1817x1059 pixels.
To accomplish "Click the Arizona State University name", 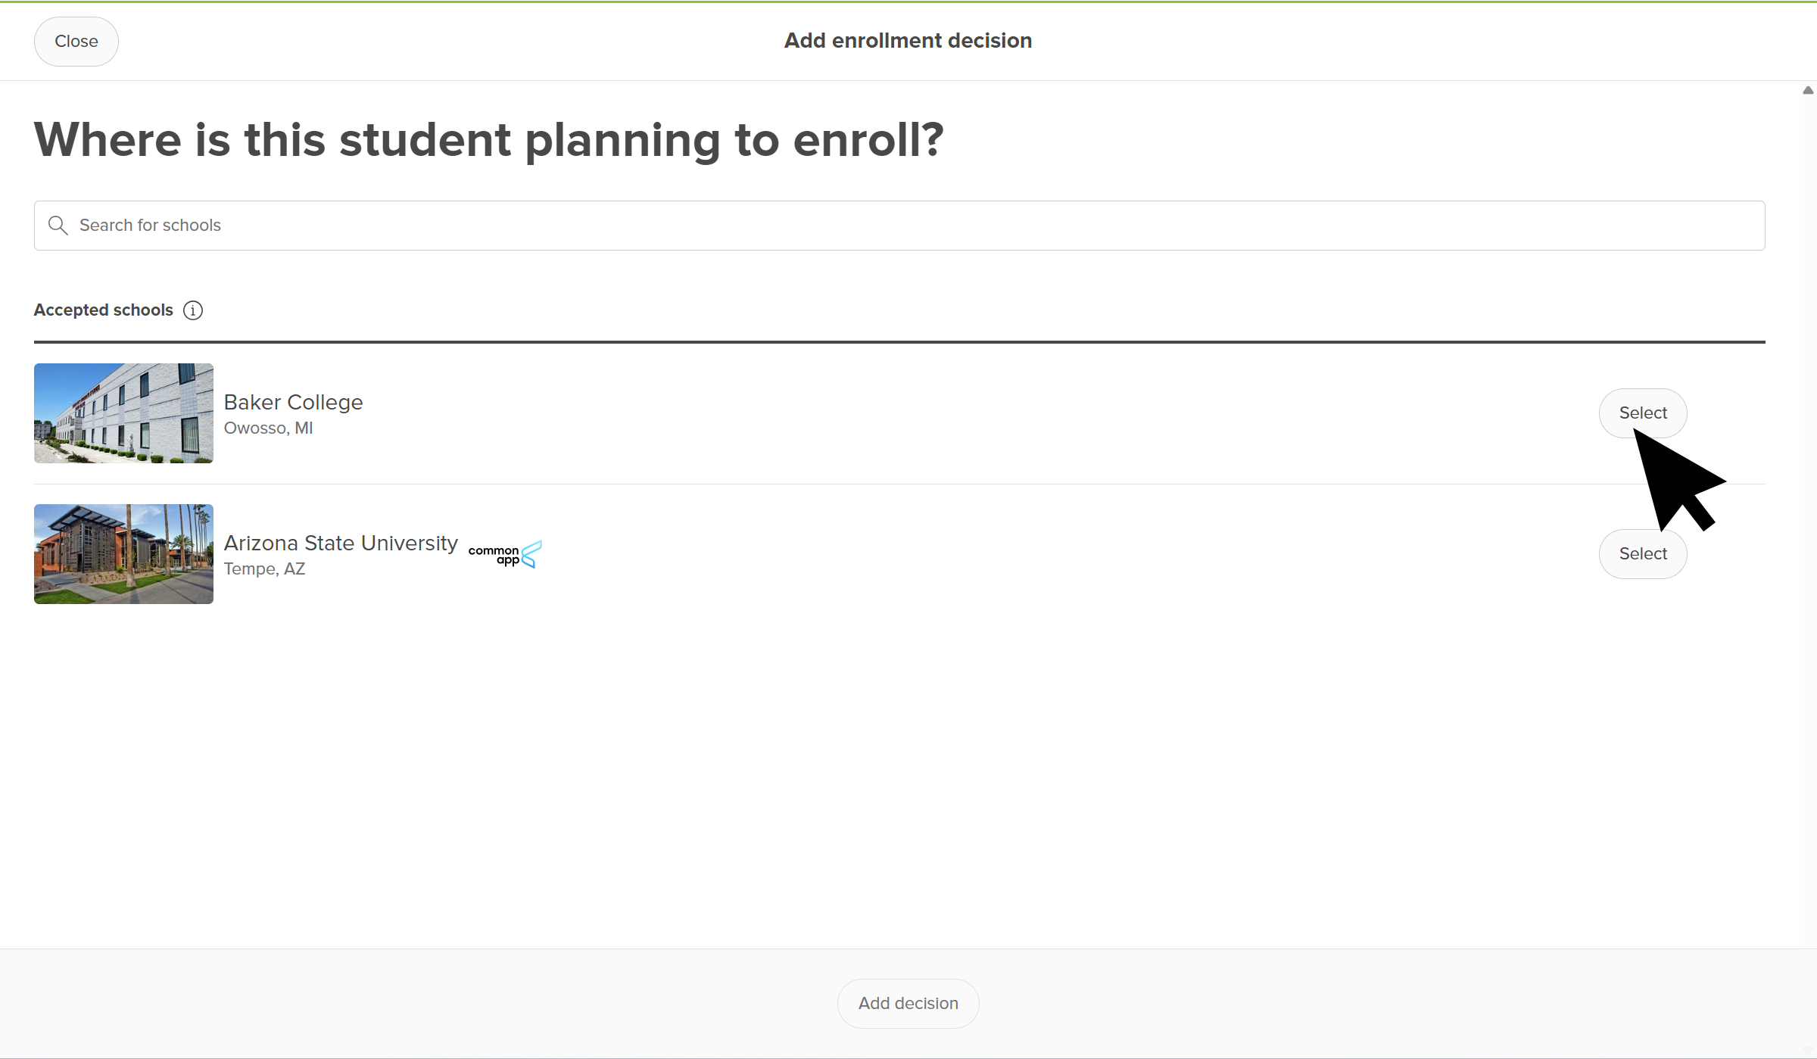I will click(x=341, y=543).
